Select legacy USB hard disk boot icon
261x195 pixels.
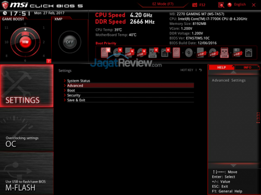pyautogui.click(x=201, y=53)
